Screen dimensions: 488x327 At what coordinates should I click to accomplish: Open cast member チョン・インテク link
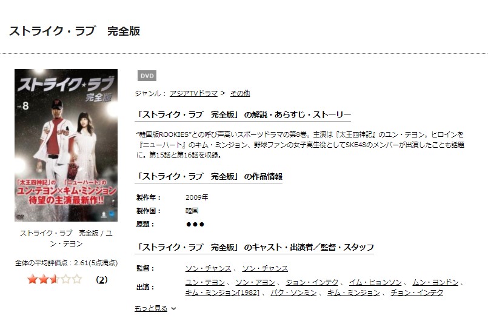point(416,292)
